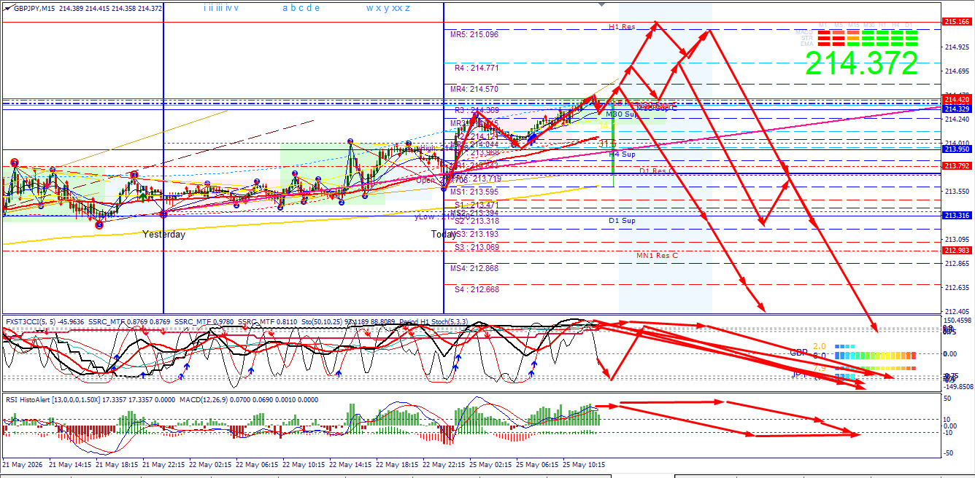Click the orange STR cell under M15
Image resolution: width=975 pixels, height=478 pixels.
853,38
